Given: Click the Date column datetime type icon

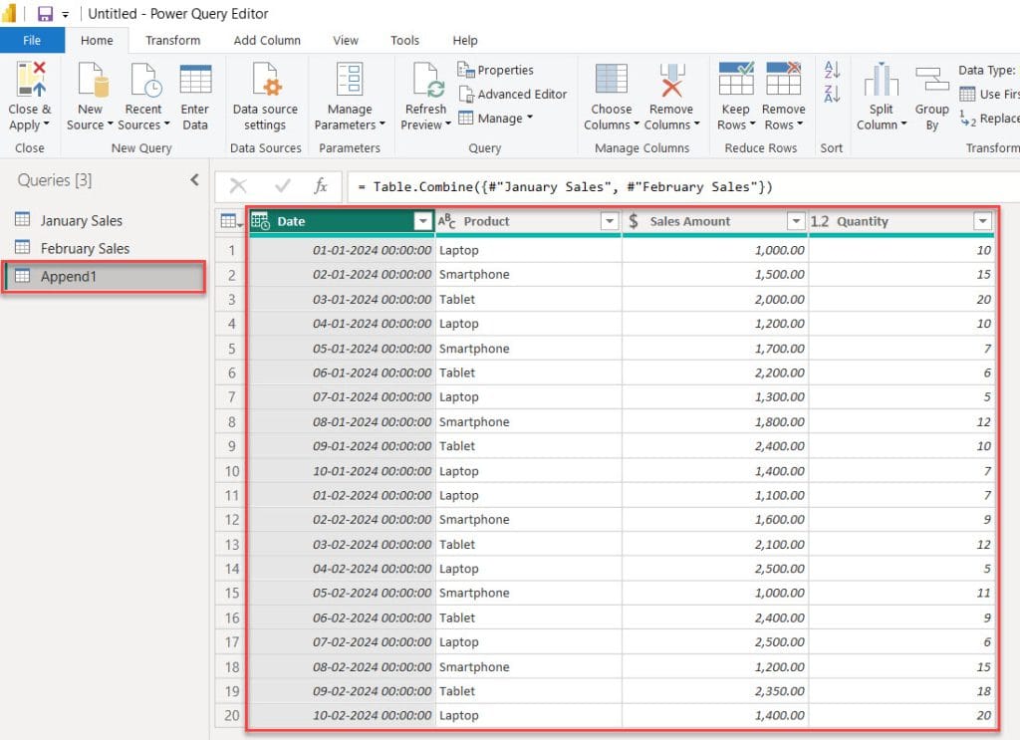Looking at the screenshot, I should pyautogui.click(x=260, y=221).
